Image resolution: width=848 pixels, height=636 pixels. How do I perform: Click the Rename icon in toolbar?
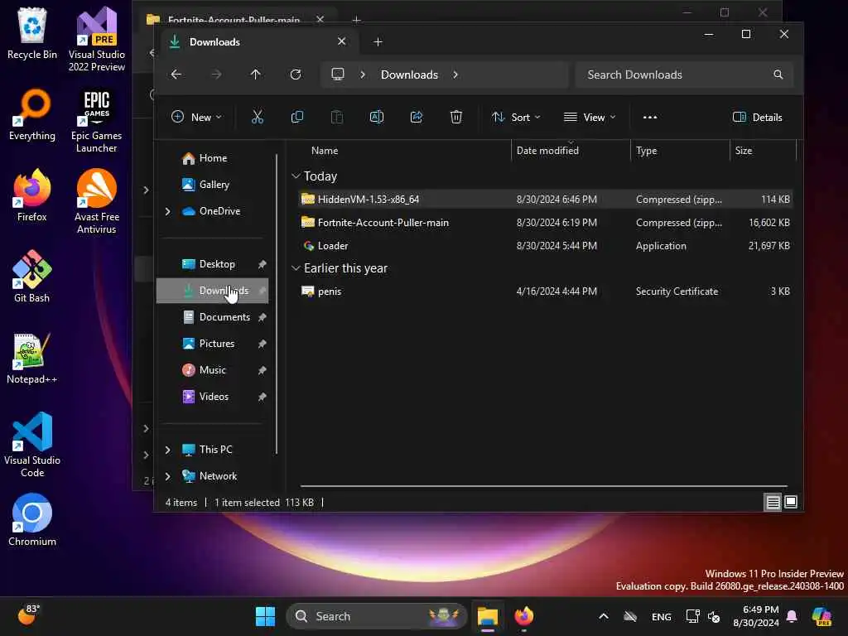pos(377,117)
